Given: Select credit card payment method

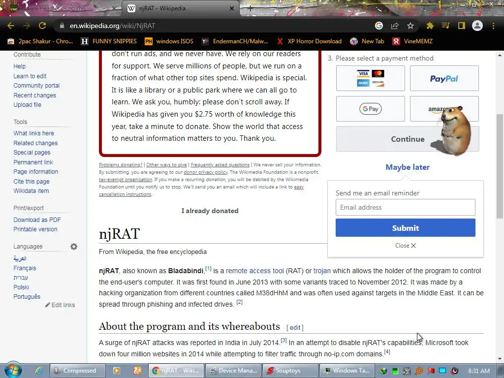Looking at the screenshot, I should click(370, 78).
